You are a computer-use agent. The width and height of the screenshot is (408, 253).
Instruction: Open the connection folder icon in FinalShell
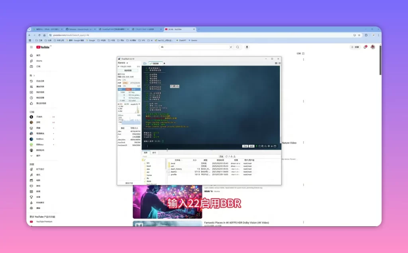tap(145, 63)
